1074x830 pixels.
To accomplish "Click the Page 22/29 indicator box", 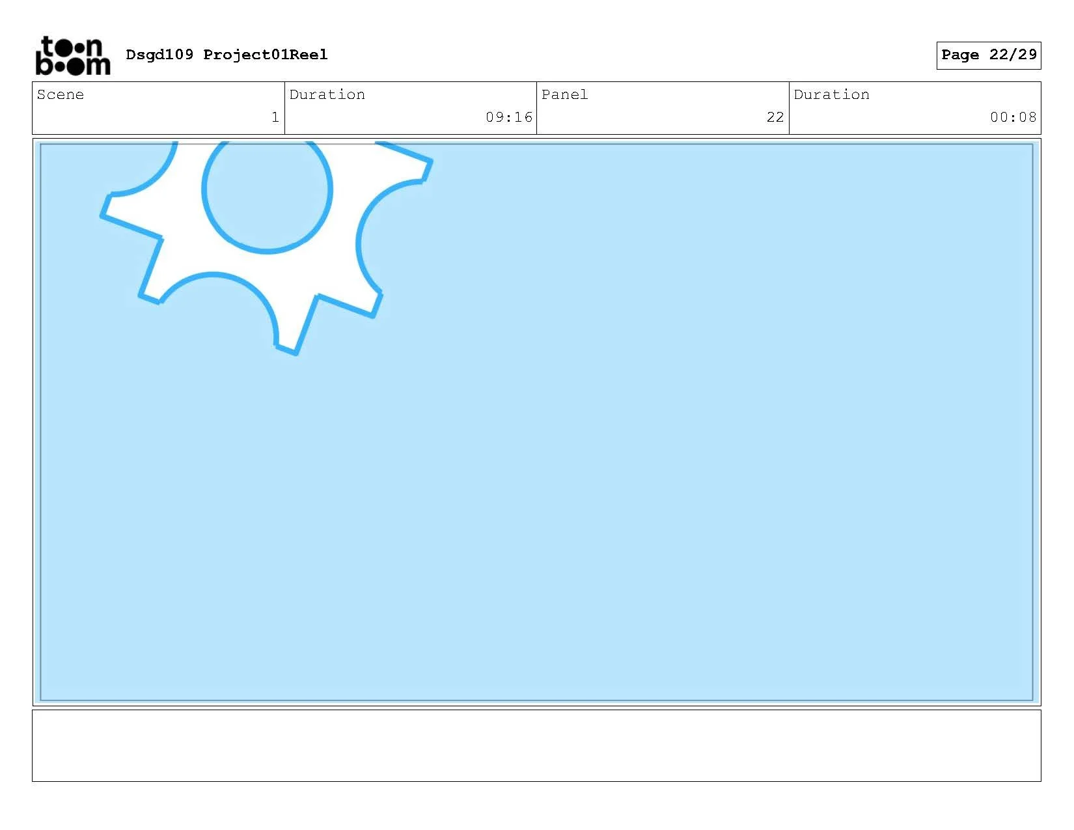I will pyautogui.click(x=989, y=55).
